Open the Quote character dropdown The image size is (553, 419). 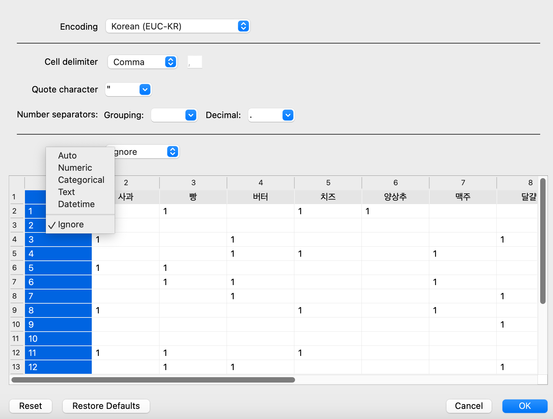[128, 90]
